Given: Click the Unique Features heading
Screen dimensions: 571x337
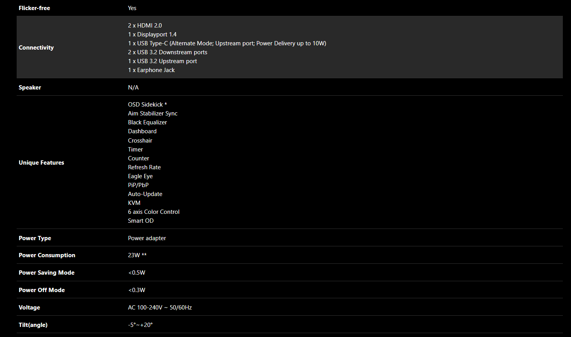Looking at the screenshot, I should [41, 163].
